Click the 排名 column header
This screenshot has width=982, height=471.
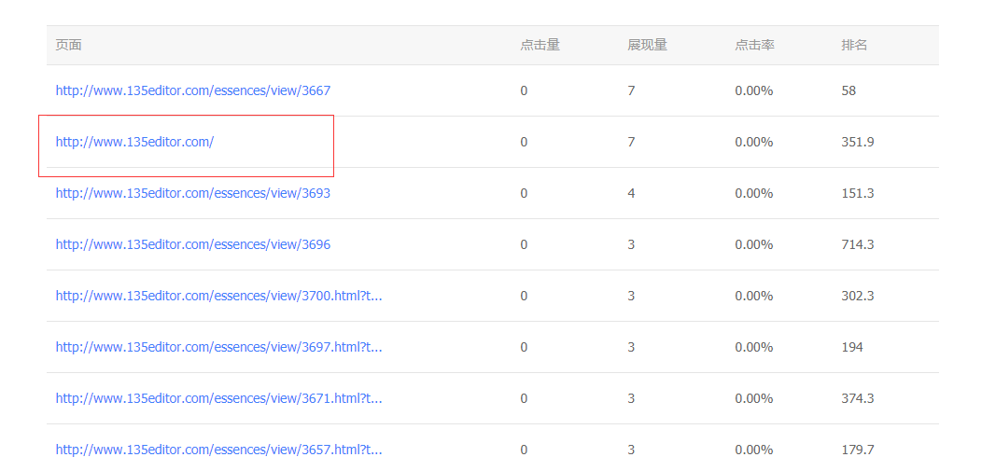(x=854, y=45)
